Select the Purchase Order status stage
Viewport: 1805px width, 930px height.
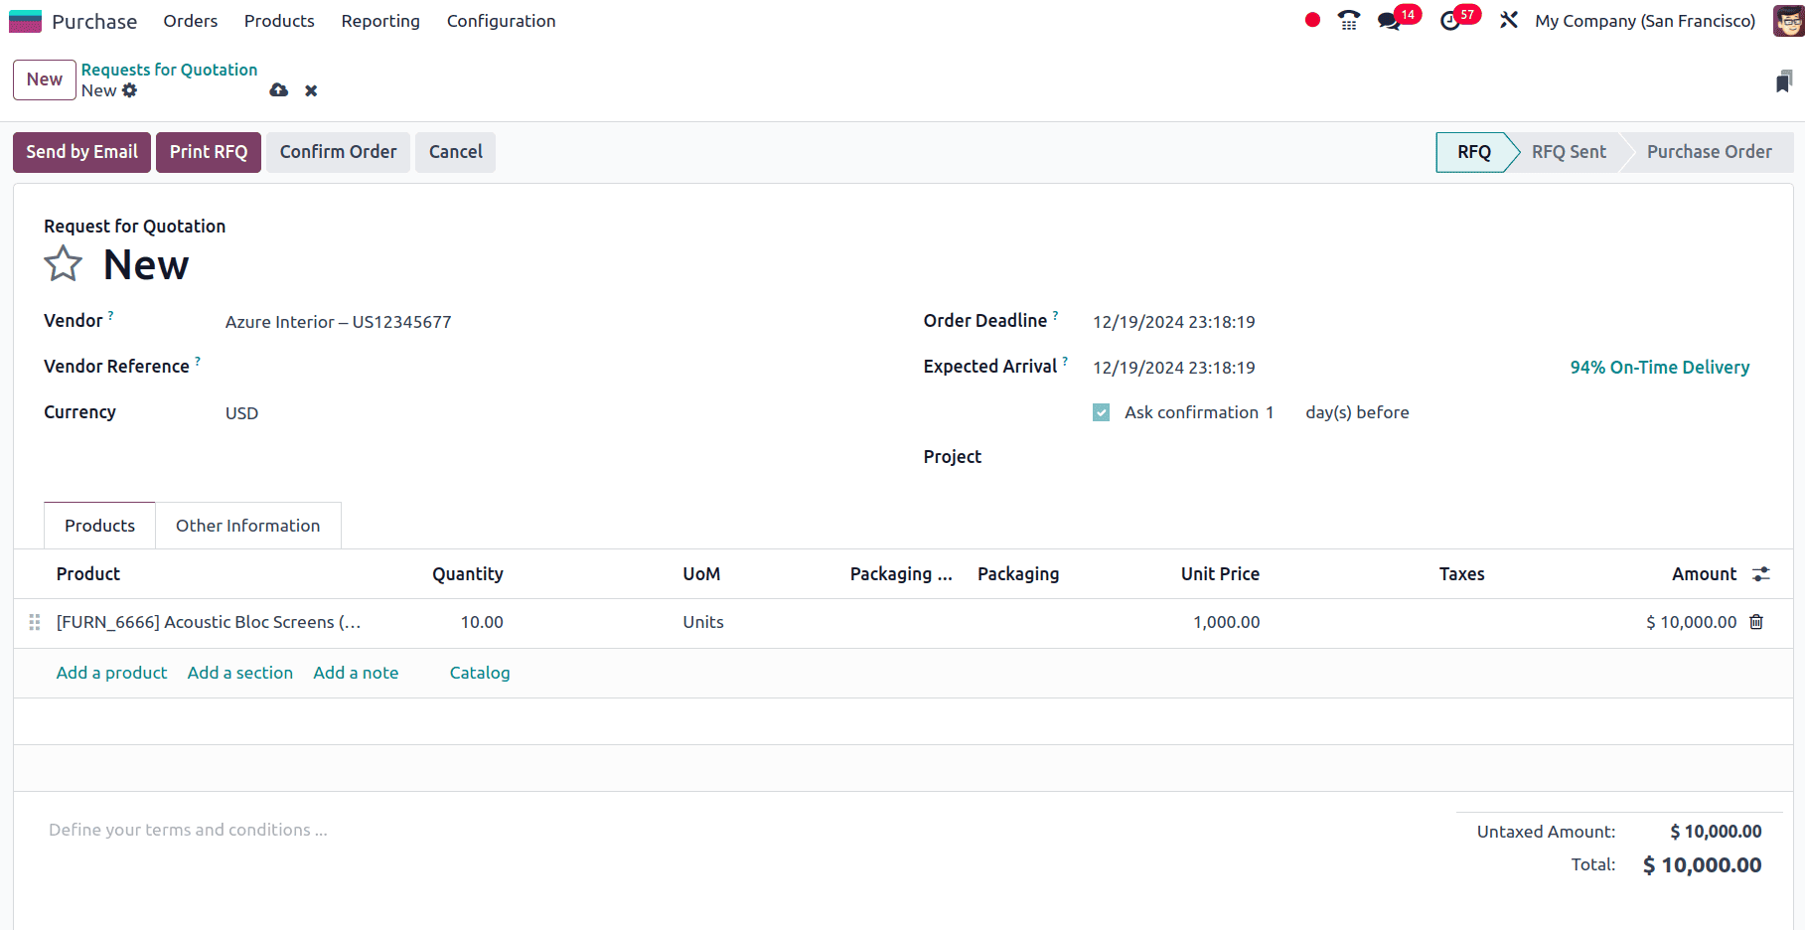pos(1709,152)
